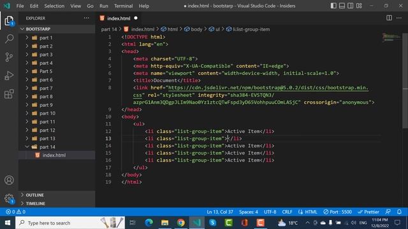The width and height of the screenshot is (408, 229).
Task: Click the part 12 folder row
Action: click(x=57, y=130)
